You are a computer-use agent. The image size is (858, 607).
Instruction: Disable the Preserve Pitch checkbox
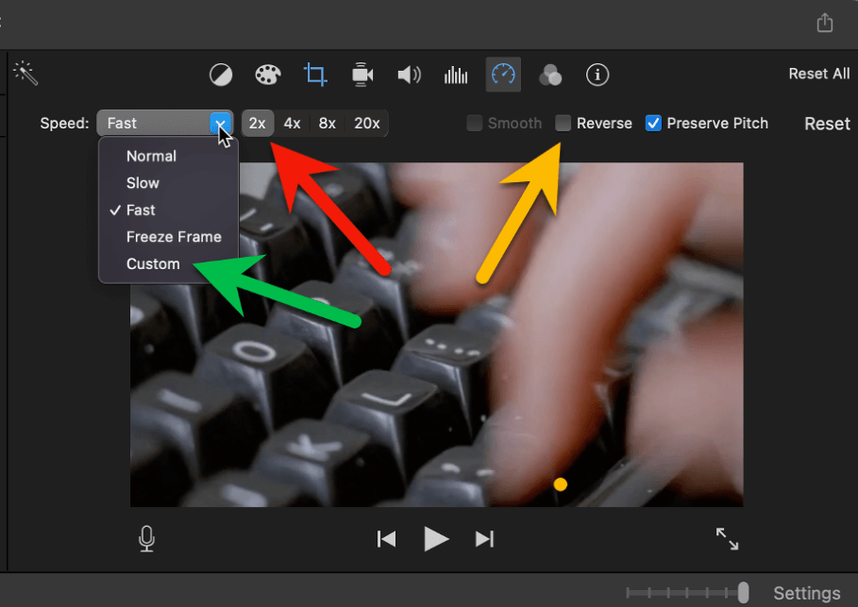click(653, 123)
